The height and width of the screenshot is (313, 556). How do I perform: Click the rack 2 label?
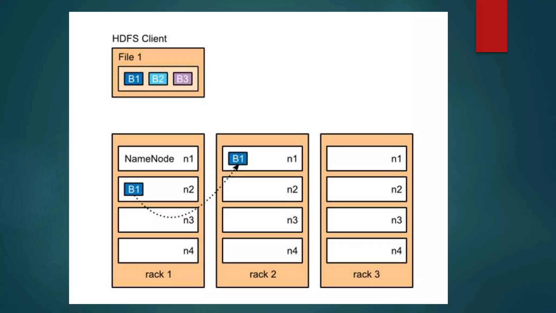[x=263, y=274]
